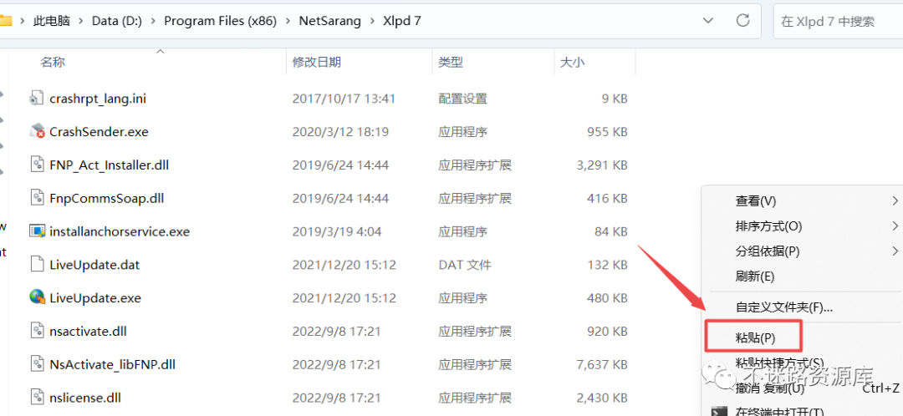
Task: Choose 粘贴(P) from the context menu
Action: 754,337
